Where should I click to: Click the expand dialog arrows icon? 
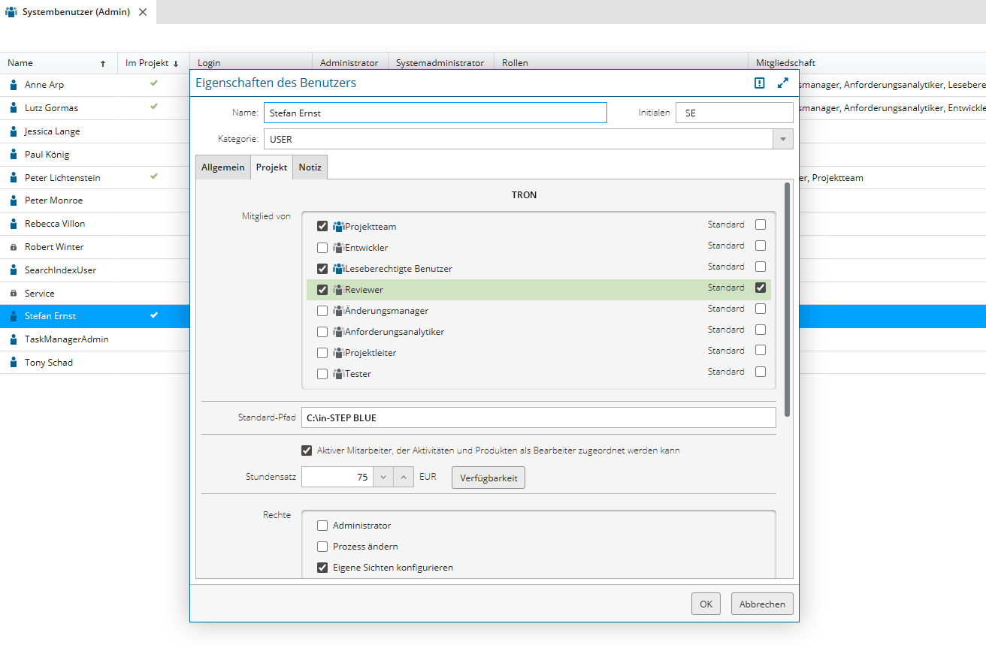coord(783,83)
